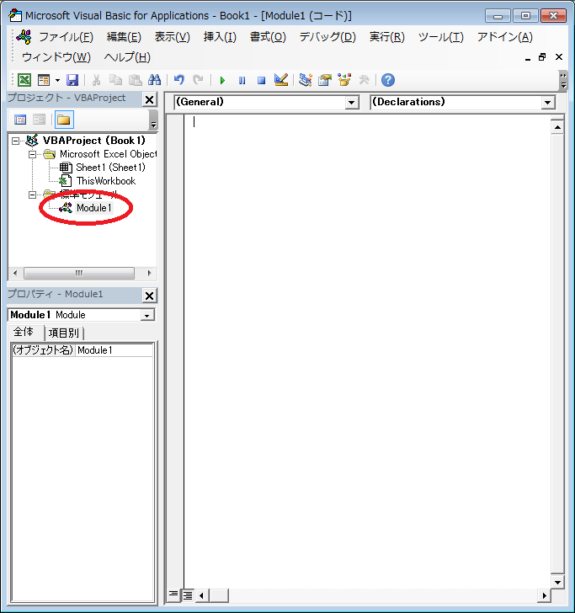Screen dimensions: 575x613
Task: Open the 実行(R) menu
Action: [x=387, y=37]
